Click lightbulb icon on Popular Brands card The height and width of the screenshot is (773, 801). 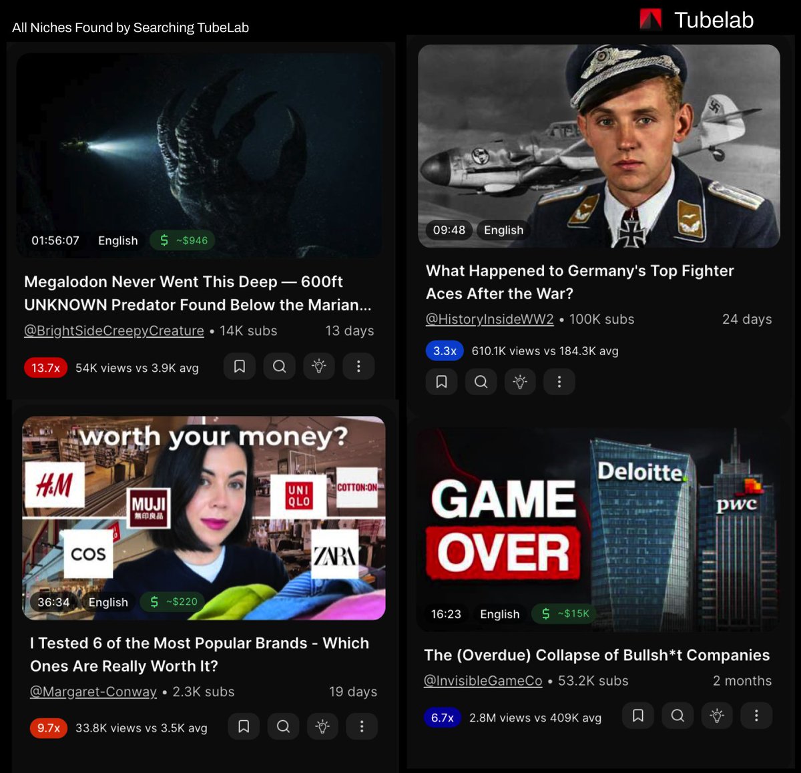pyautogui.click(x=322, y=726)
